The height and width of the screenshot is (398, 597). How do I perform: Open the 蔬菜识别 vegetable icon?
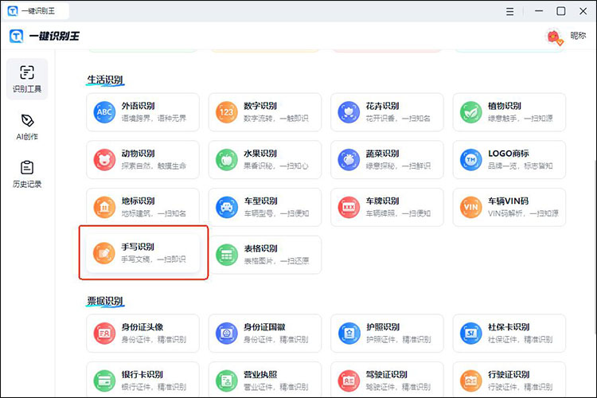tap(349, 159)
